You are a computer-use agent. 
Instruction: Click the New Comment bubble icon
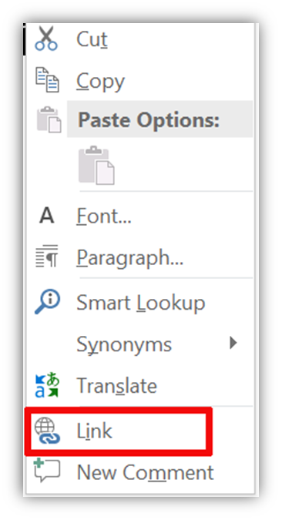(x=47, y=470)
